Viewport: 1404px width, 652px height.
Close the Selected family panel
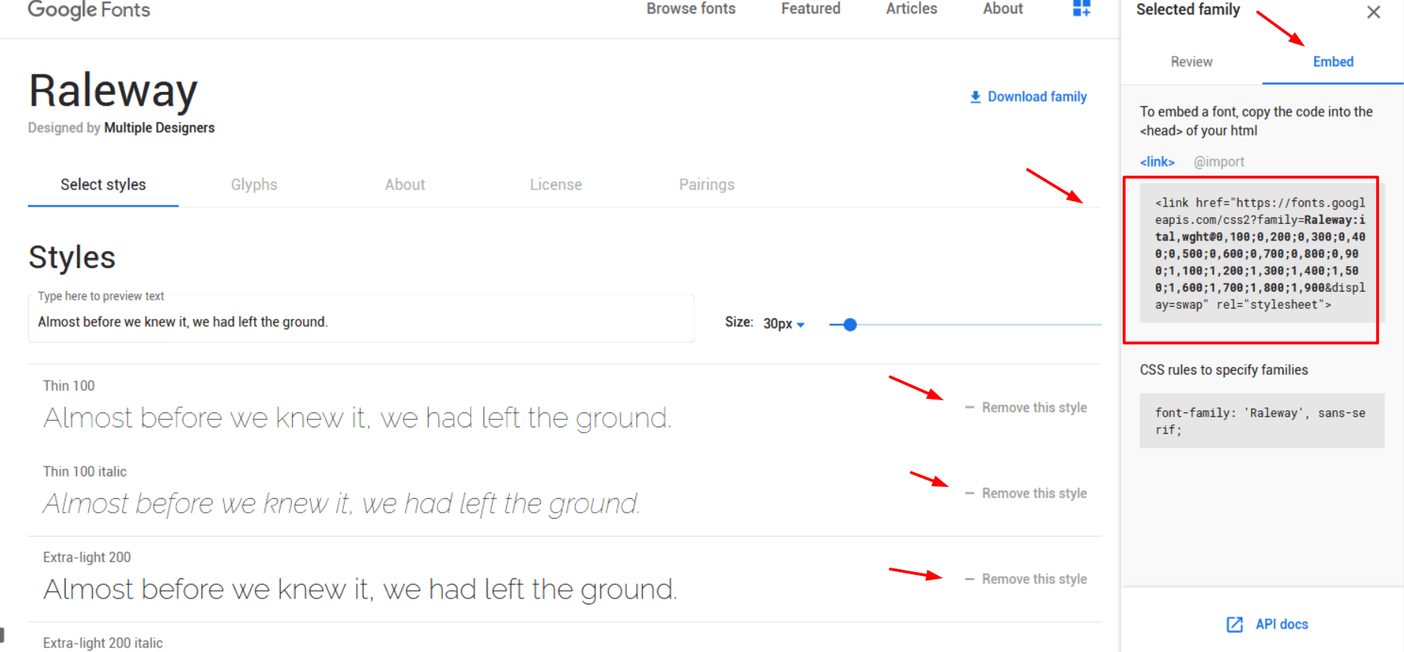point(1373,12)
